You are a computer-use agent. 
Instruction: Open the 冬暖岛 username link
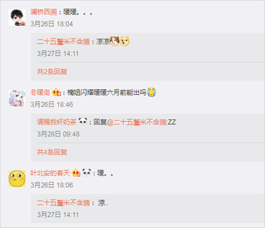40,92
